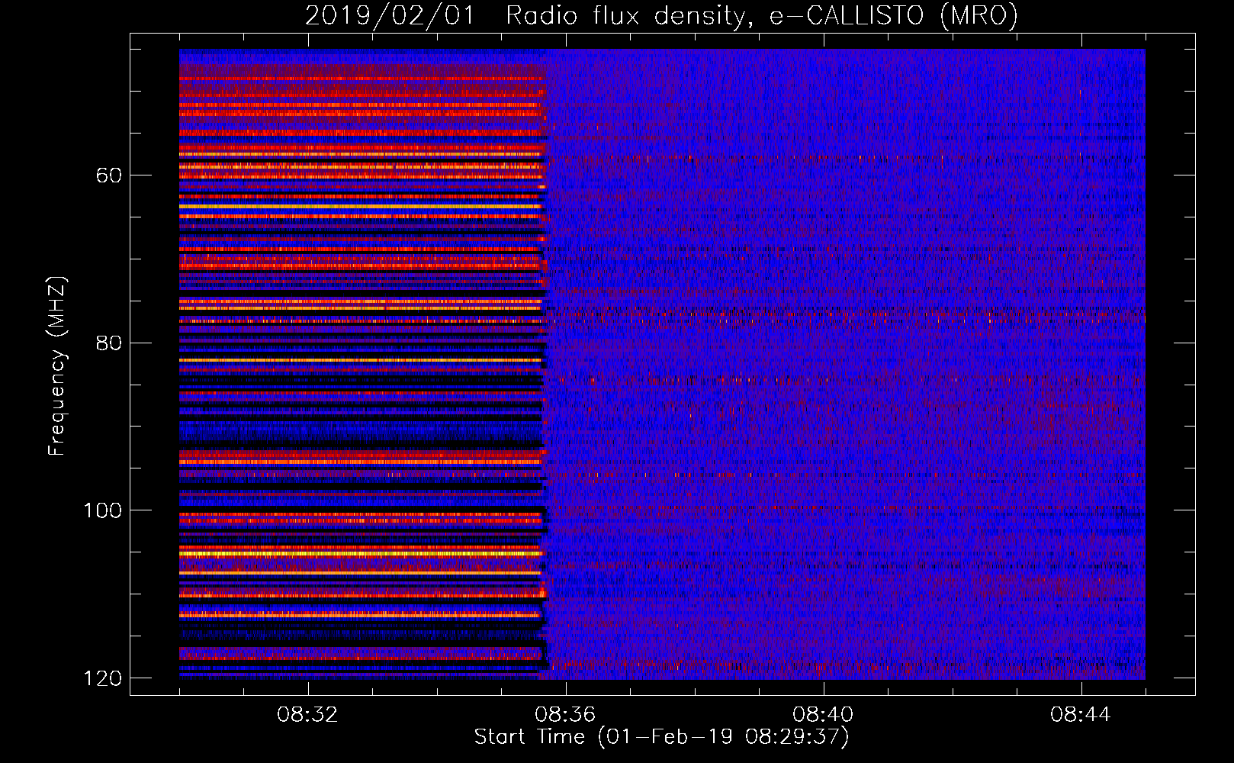Click the 60 MHz frequency tick label
Screen dimensions: 1234x763
click(x=109, y=175)
